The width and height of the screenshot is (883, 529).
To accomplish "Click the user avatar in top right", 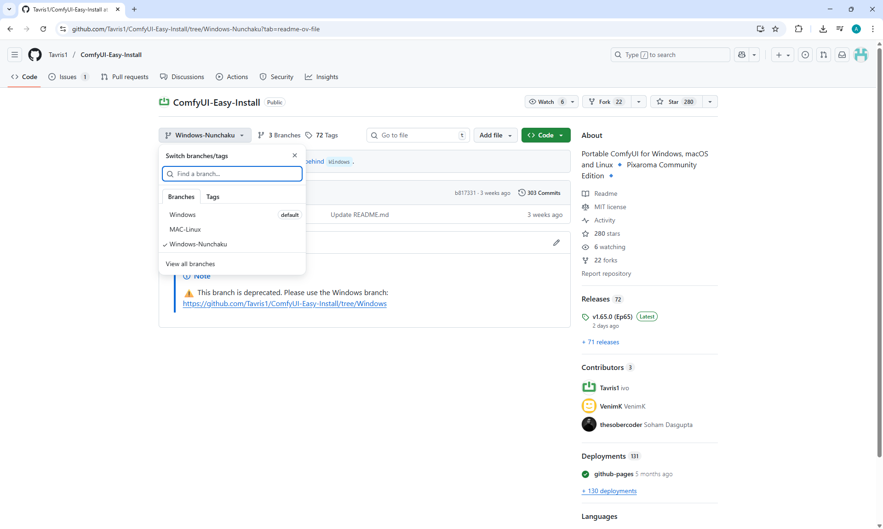I will pos(861,55).
